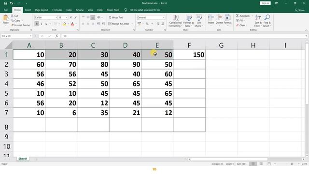This screenshot has width=309, height=174.
Task: Decrease font size with the smaller A icon
Action: pos(75,17)
